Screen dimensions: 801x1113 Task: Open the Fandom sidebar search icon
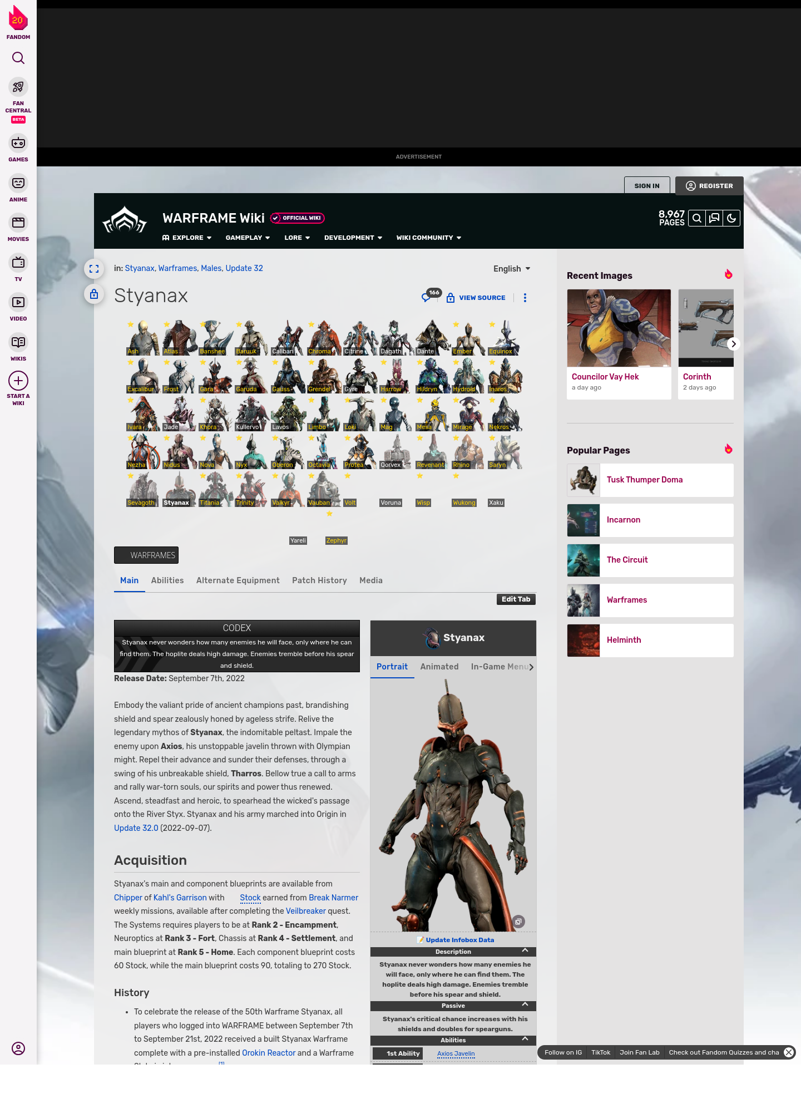click(18, 58)
